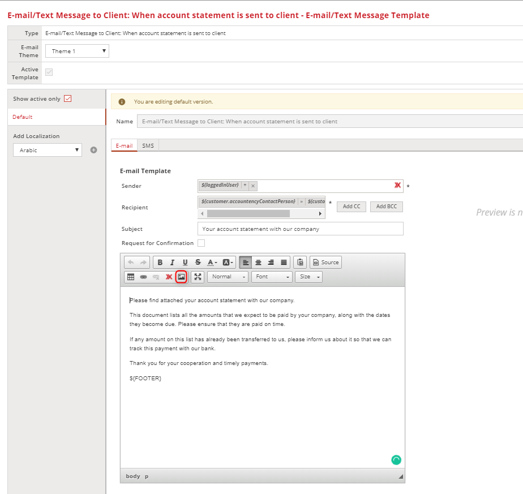This screenshot has width=523, height=494.
Task: Toggle underline formatting
Action: [185, 263]
